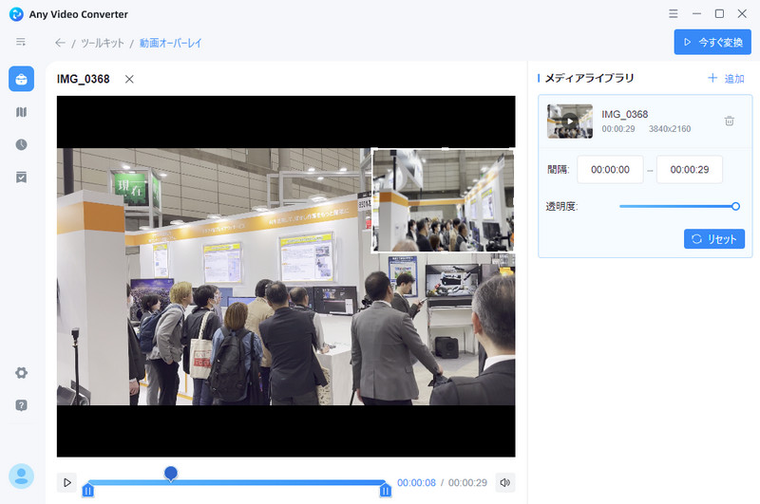Click the Any Video Converter logo
Viewport: 760px width, 504px height.
pos(16,14)
